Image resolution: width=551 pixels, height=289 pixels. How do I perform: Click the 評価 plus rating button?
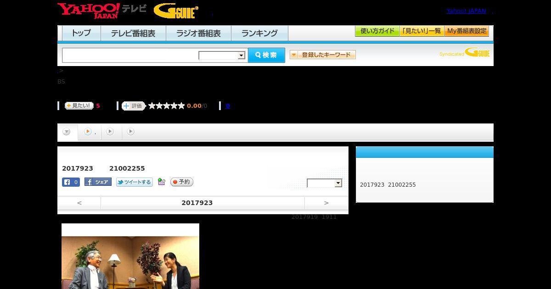pos(133,106)
